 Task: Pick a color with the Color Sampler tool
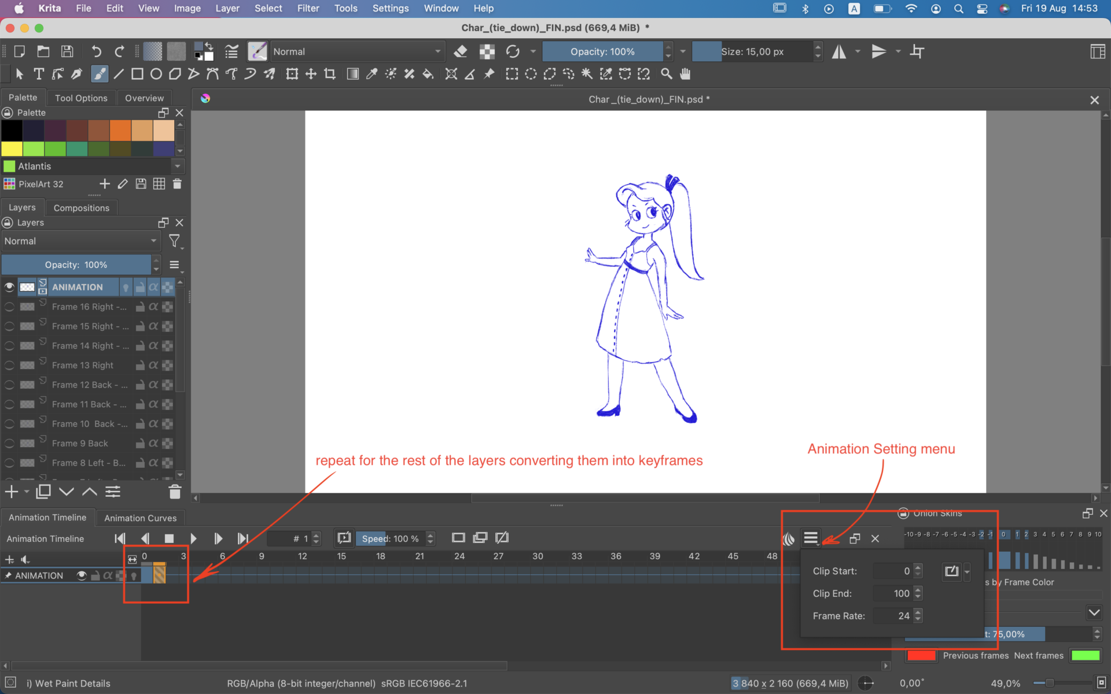(x=371, y=74)
